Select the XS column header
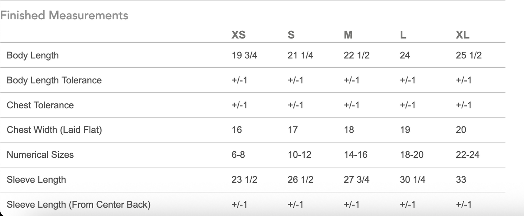The width and height of the screenshot is (524, 216). (x=239, y=35)
